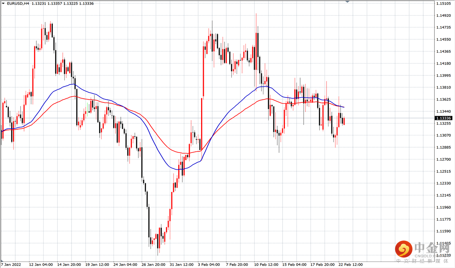Click the 1.12700 price axis label
Screen dimensions: 455x268
[444, 159]
